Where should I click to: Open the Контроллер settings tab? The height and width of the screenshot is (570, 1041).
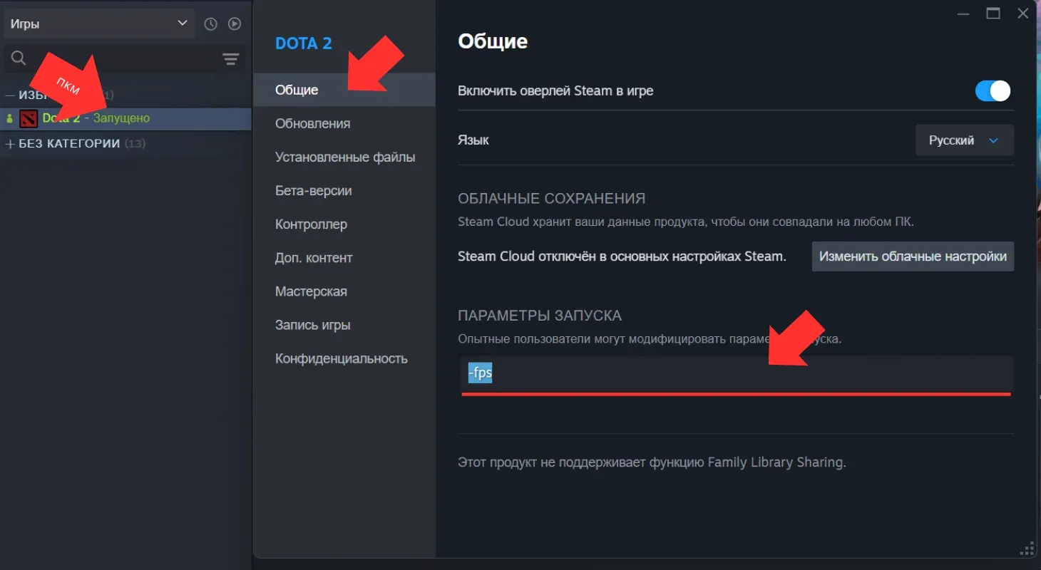coord(344,224)
